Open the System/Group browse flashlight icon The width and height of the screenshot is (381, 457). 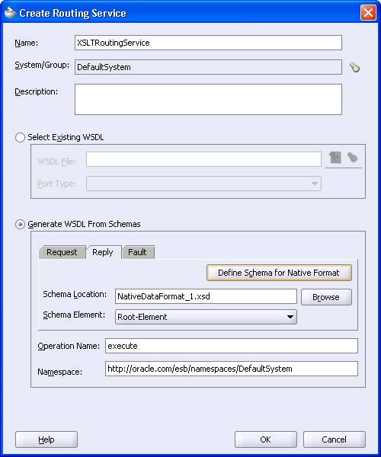coord(354,67)
